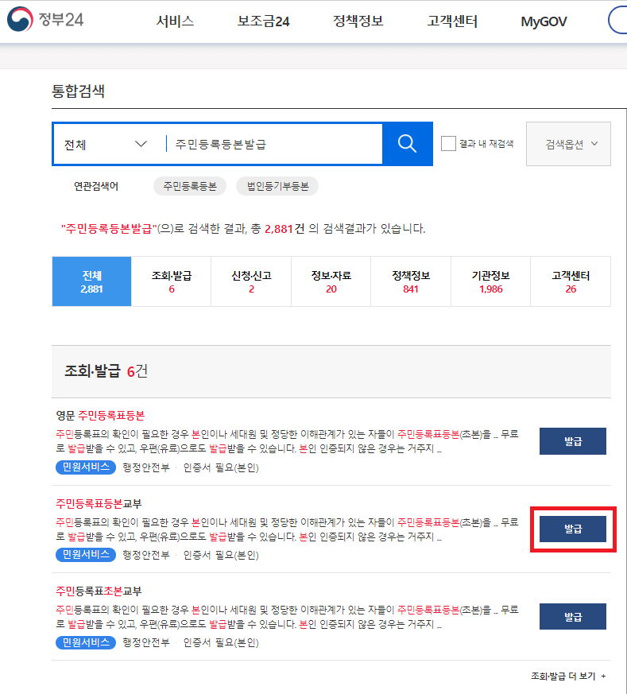Open the 주민등록표등본교부 result title
627x694 pixels.
[99, 504]
